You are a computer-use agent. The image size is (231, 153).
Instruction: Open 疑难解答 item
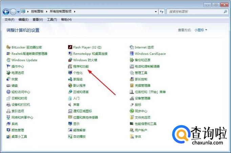point(77,130)
